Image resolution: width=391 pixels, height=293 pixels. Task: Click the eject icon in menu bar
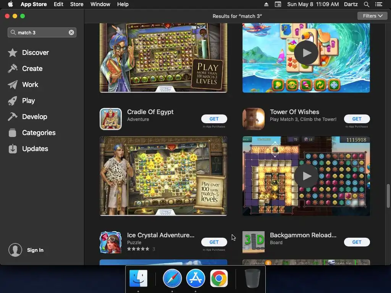tap(266, 4)
